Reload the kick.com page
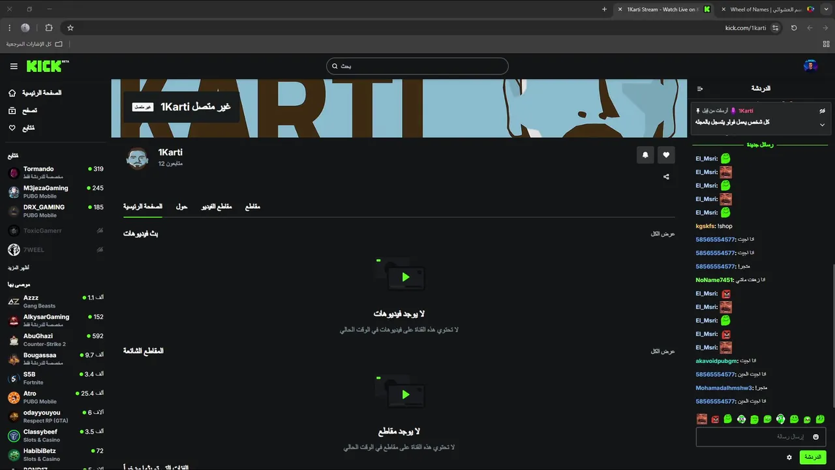The image size is (835, 470). click(x=794, y=28)
